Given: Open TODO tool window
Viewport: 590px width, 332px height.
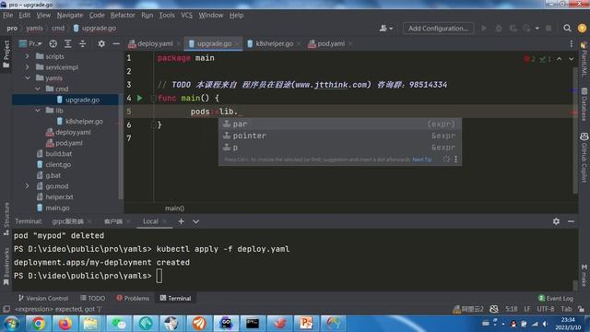Looking at the screenshot, I should pyautogui.click(x=92, y=298).
